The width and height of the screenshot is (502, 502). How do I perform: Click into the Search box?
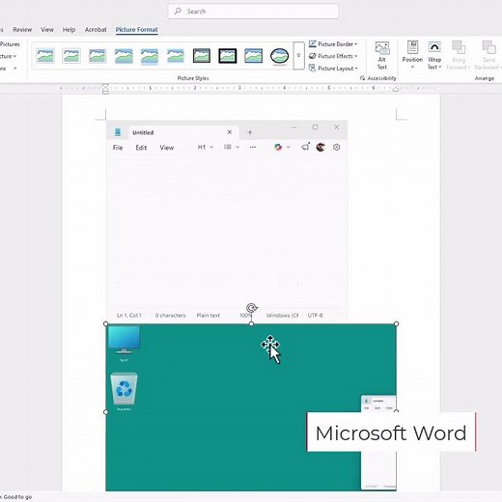[x=253, y=12]
